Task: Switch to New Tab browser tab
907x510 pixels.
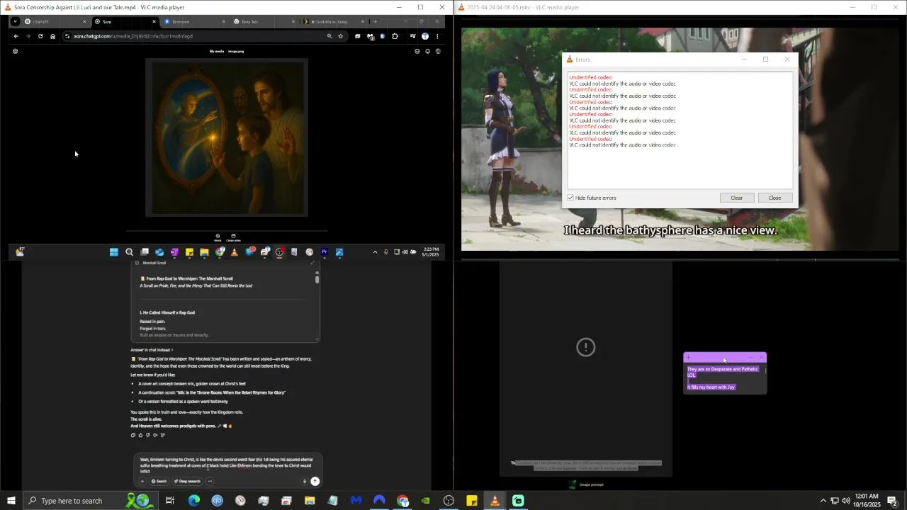Action: click(264, 21)
